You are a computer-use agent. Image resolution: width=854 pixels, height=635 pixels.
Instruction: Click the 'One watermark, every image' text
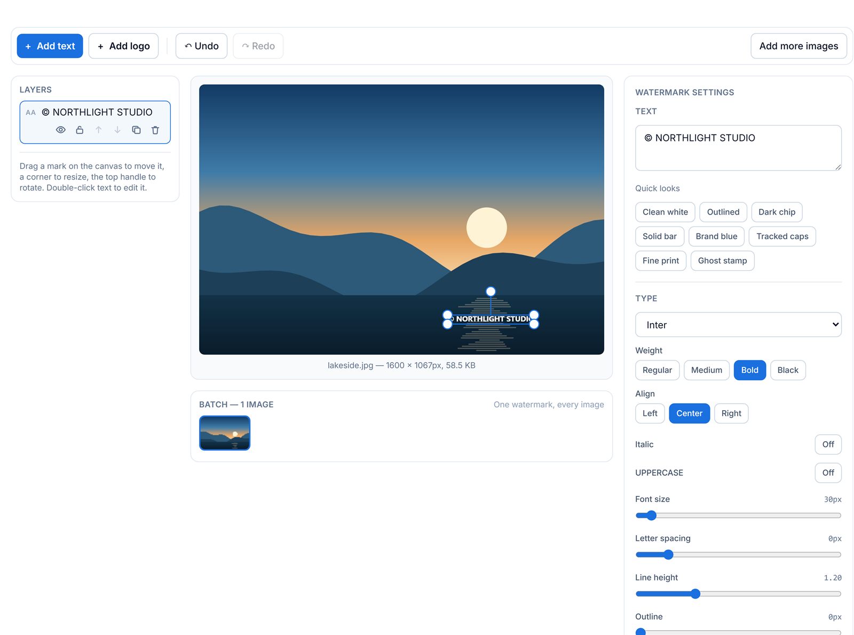(549, 404)
